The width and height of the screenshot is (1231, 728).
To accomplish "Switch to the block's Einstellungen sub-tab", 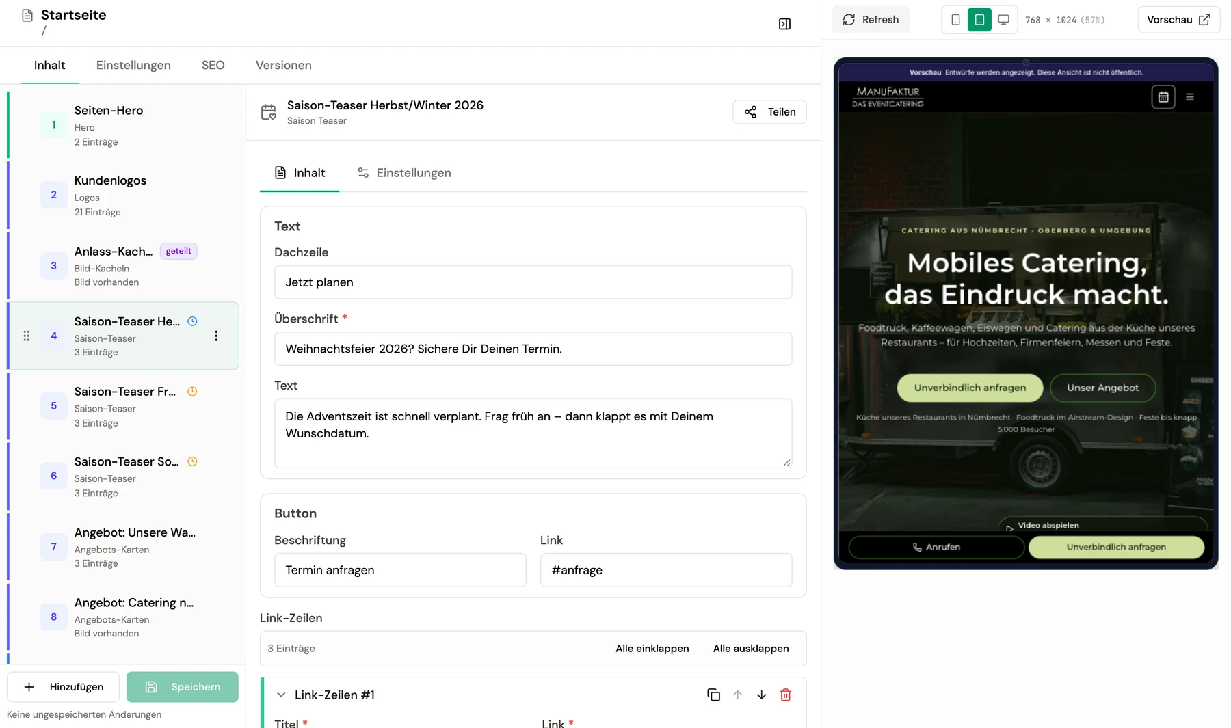I will pos(404,173).
